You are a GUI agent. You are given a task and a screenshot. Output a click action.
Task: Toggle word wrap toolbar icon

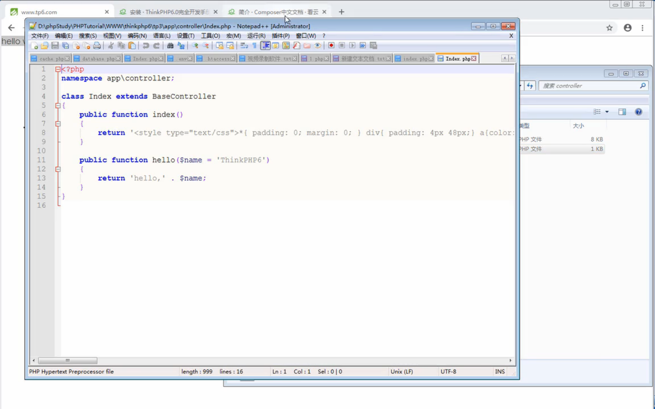click(x=244, y=46)
